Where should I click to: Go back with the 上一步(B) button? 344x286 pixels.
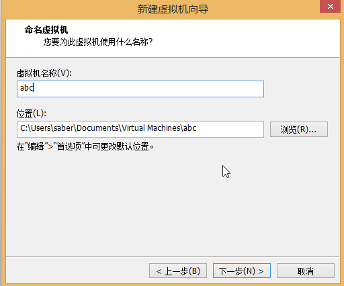click(x=178, y=271)
